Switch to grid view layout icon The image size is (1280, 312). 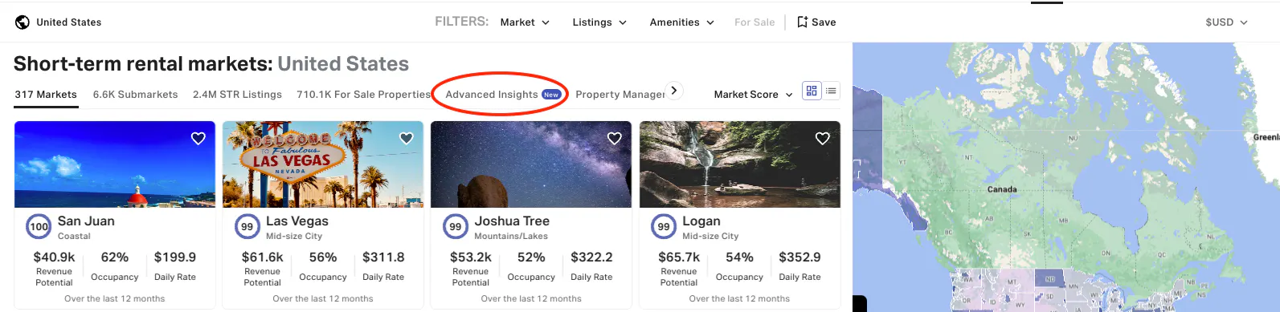pyautogui.click(x=812, y=91)
